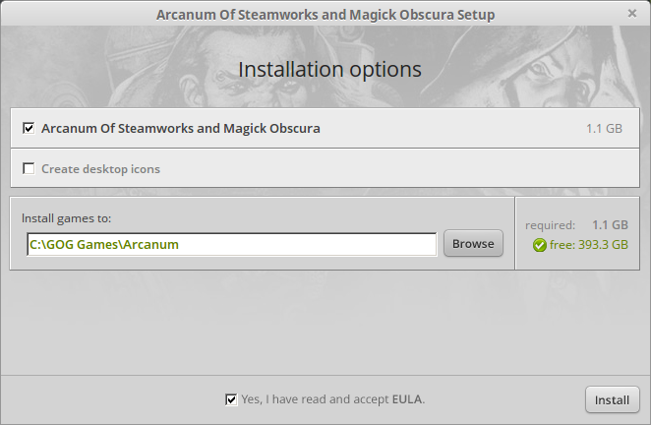The image size is (651, 425).
Task: Click the 'Installation options' heading
Action: [x=330, y=70]
